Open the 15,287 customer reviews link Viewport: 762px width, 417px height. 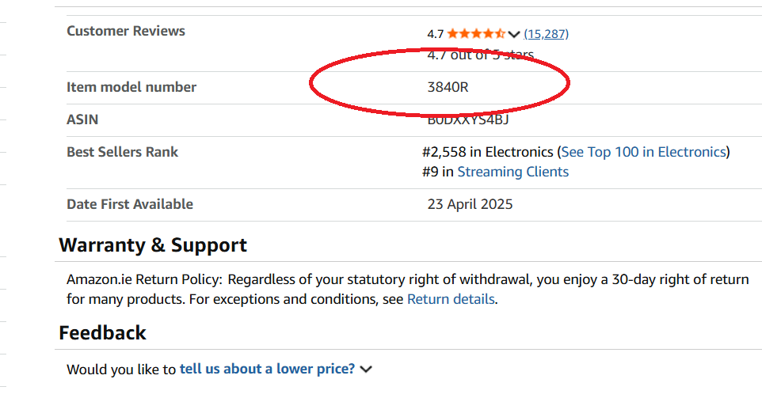[547, 33]
